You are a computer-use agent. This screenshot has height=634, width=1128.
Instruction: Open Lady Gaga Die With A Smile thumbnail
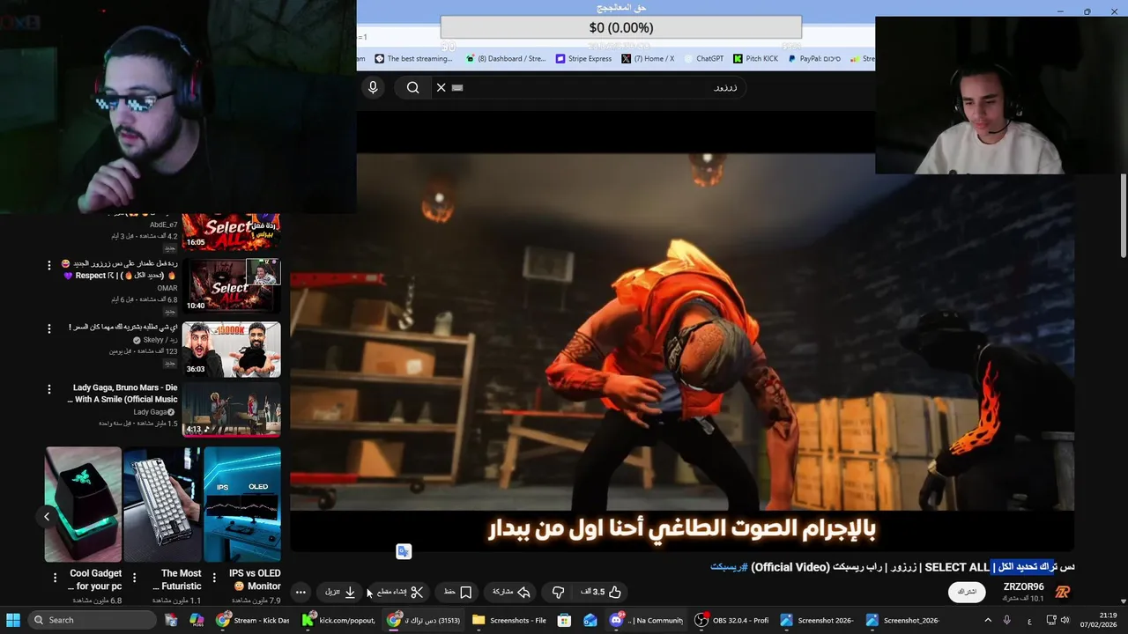coord(231,409)
